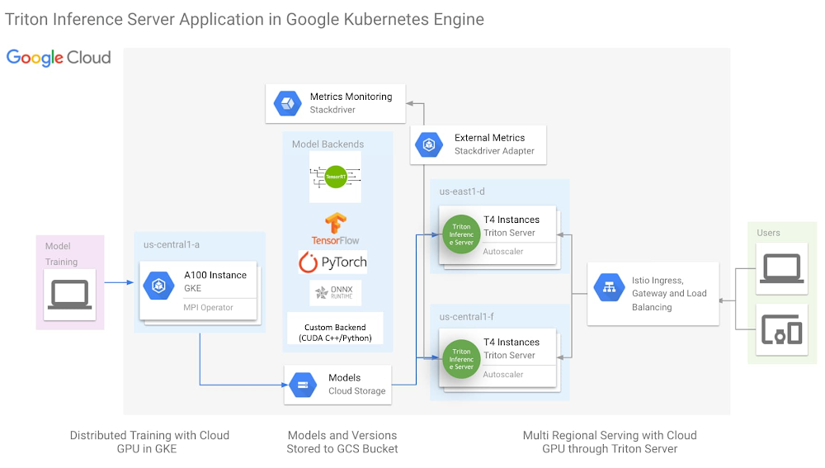The width and height of the screenshot is (825, 468).
Task: Click the Model Training laptop icon
Action: [x=70, y=295]
